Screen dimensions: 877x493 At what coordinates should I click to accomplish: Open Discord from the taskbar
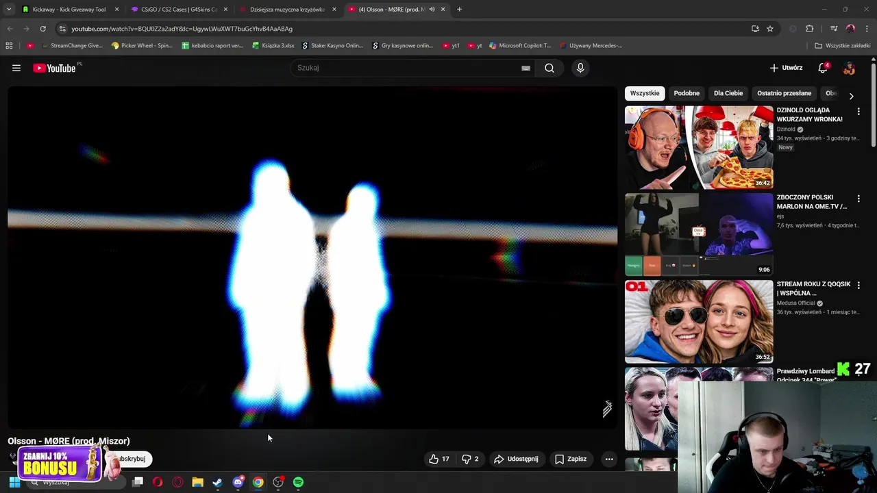(238, 482)
